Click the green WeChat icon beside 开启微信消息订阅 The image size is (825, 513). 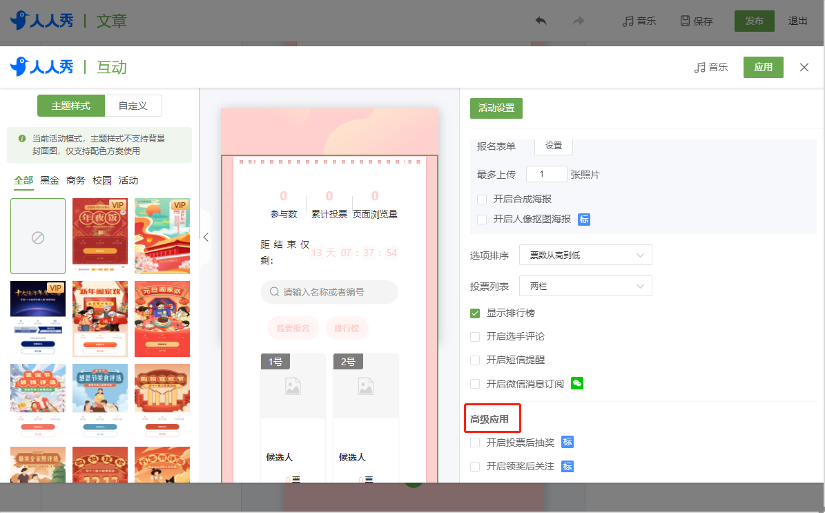[x=577, y=384]
